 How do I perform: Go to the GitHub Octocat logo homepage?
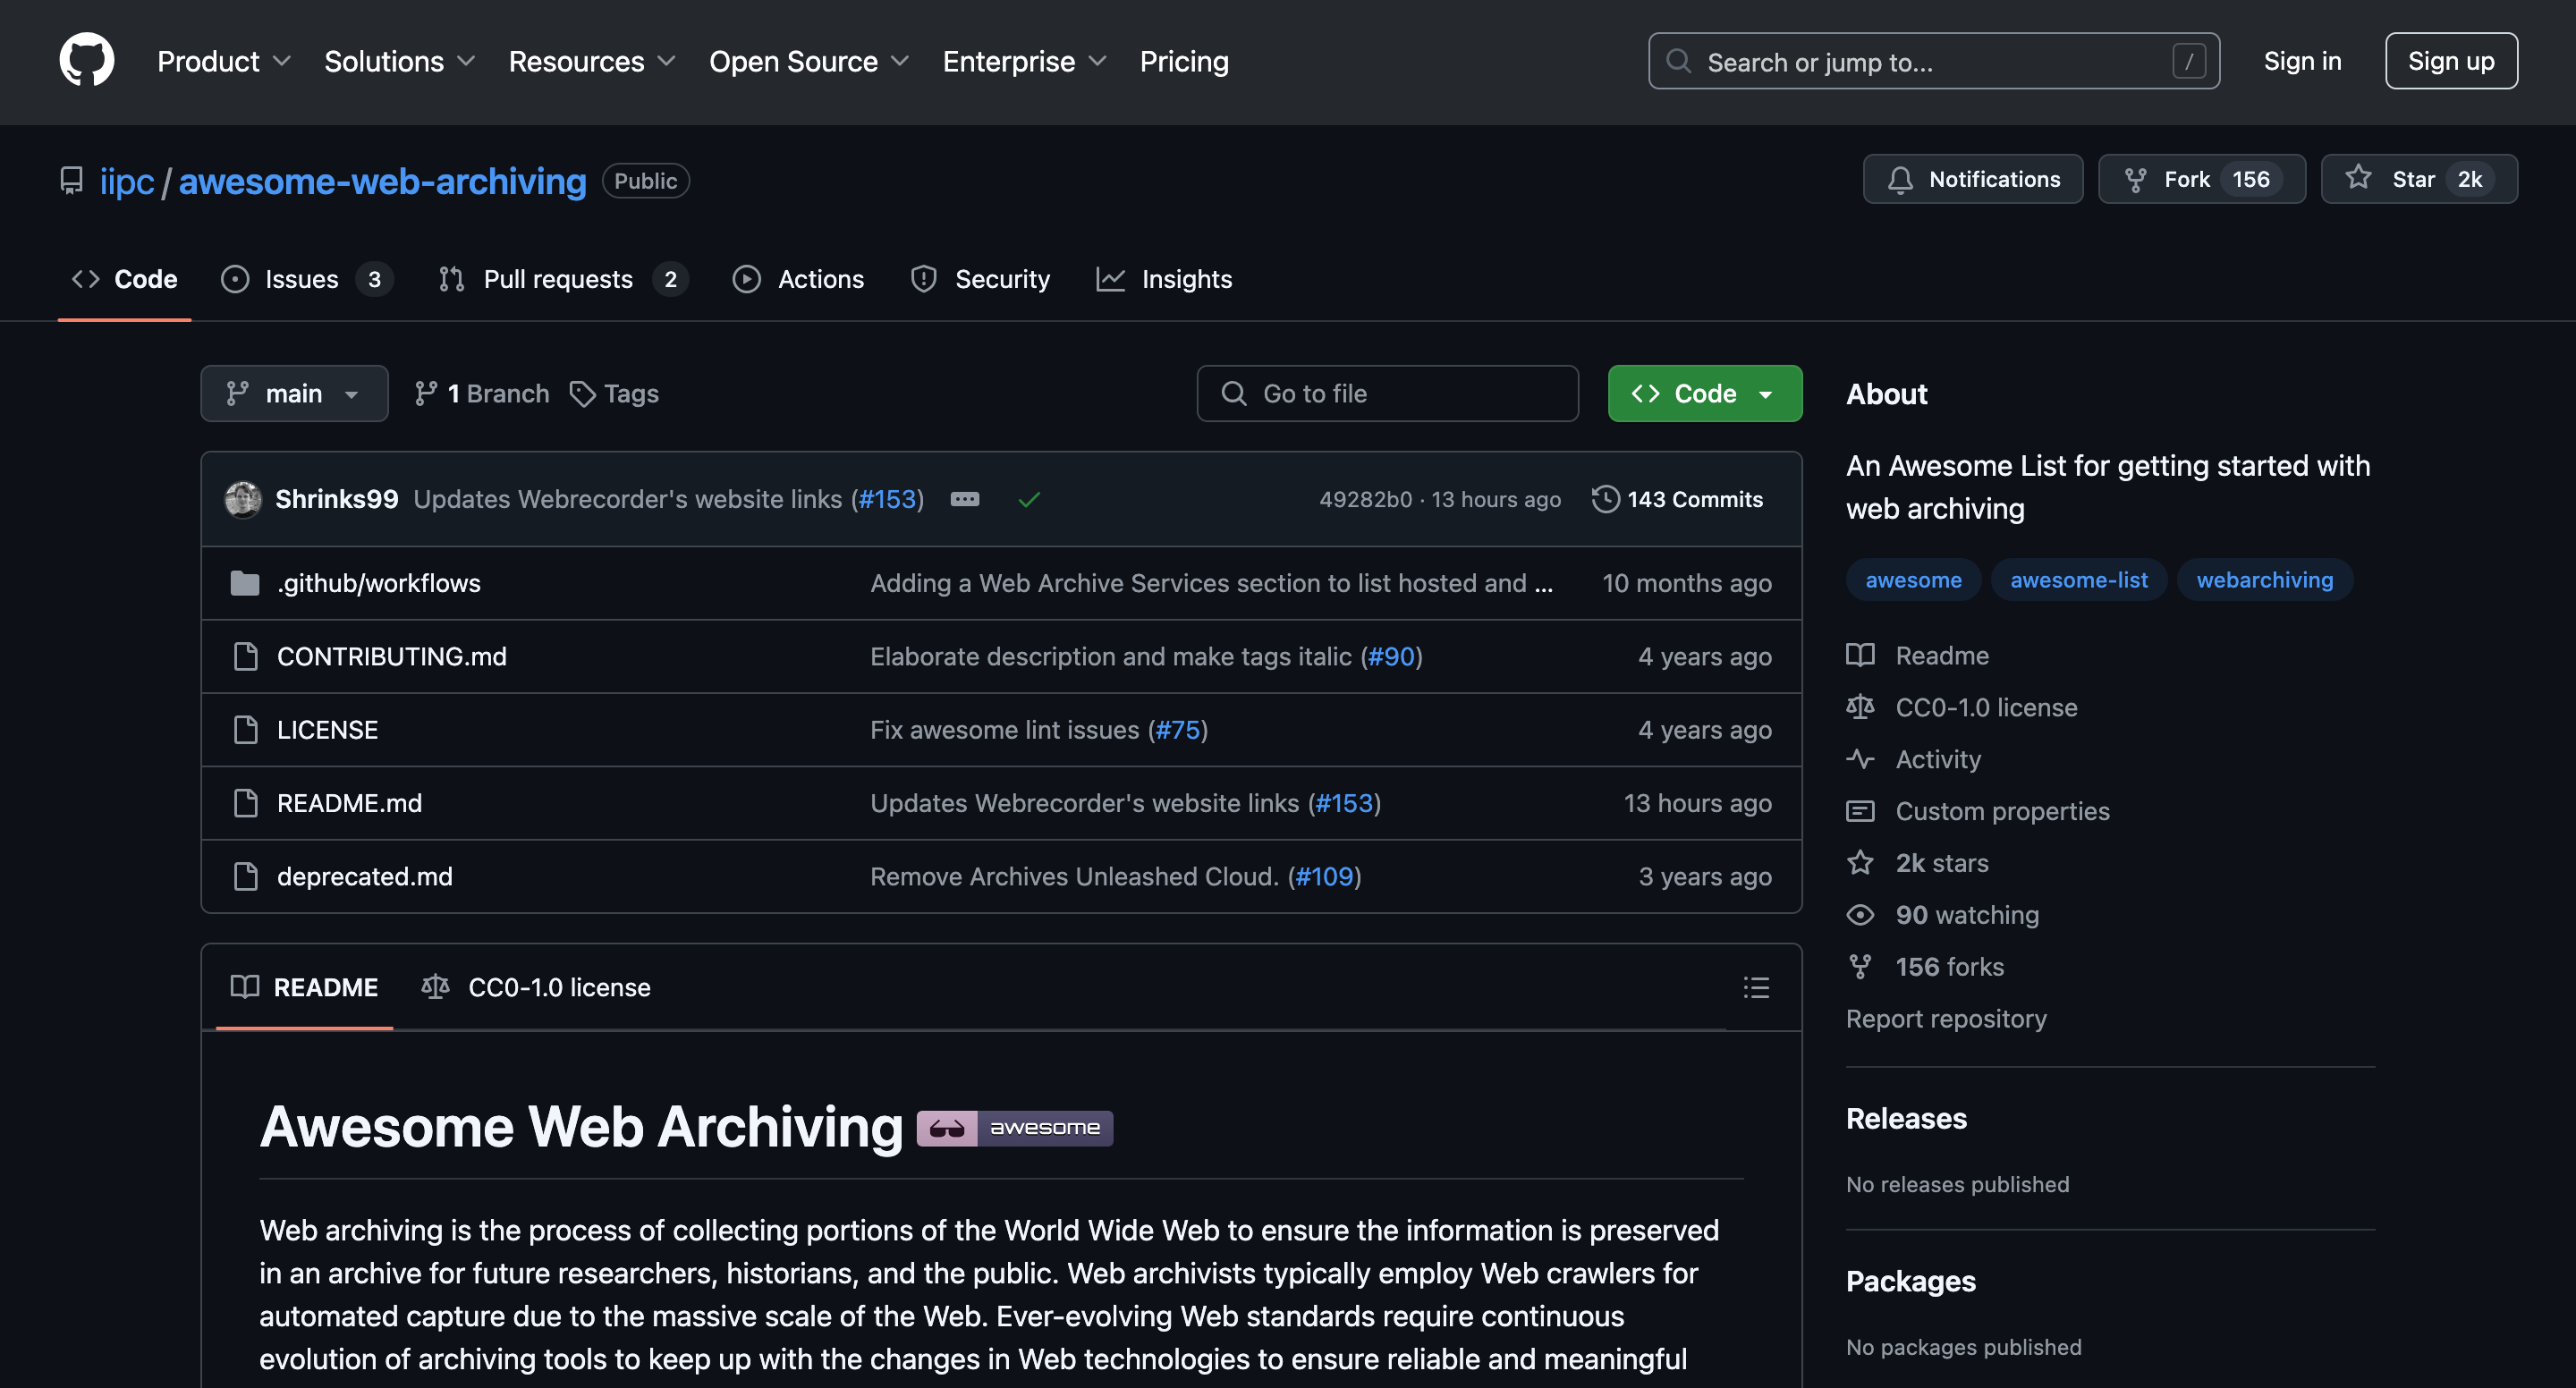(87, 60)
